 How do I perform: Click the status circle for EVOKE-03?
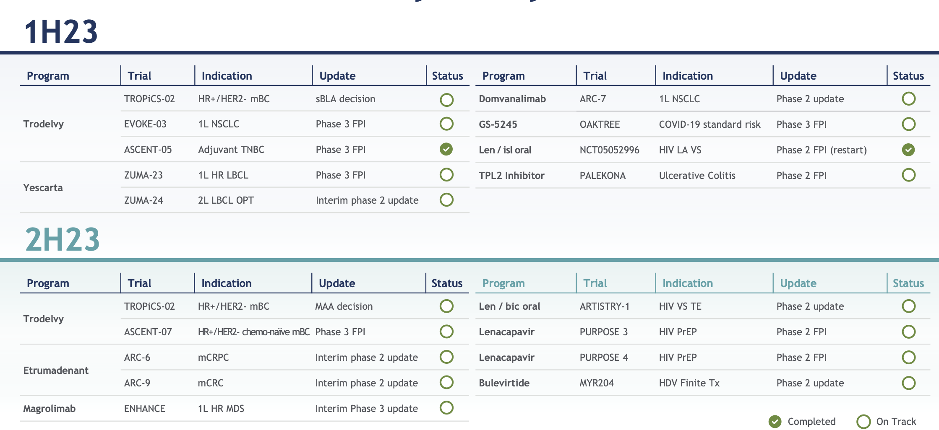[446, 124]
